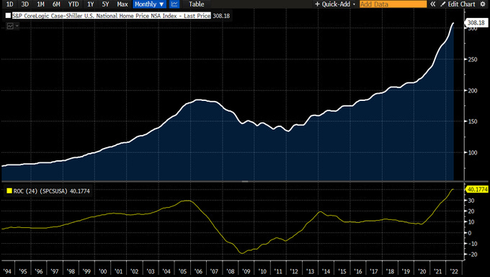Set chart range to 5Y
The image size is (490, 277).
point(106,4)
